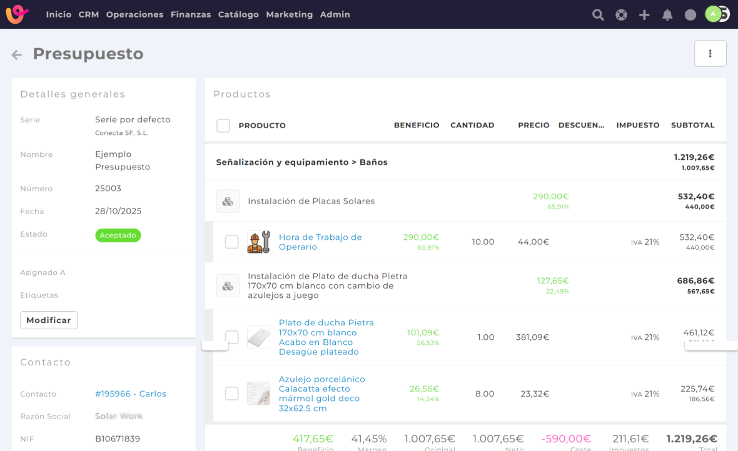Click the Aceptado status badge

tap(118, 235)
